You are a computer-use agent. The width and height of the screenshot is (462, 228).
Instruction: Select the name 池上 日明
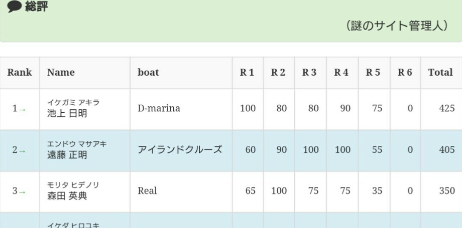coord(67,113)
